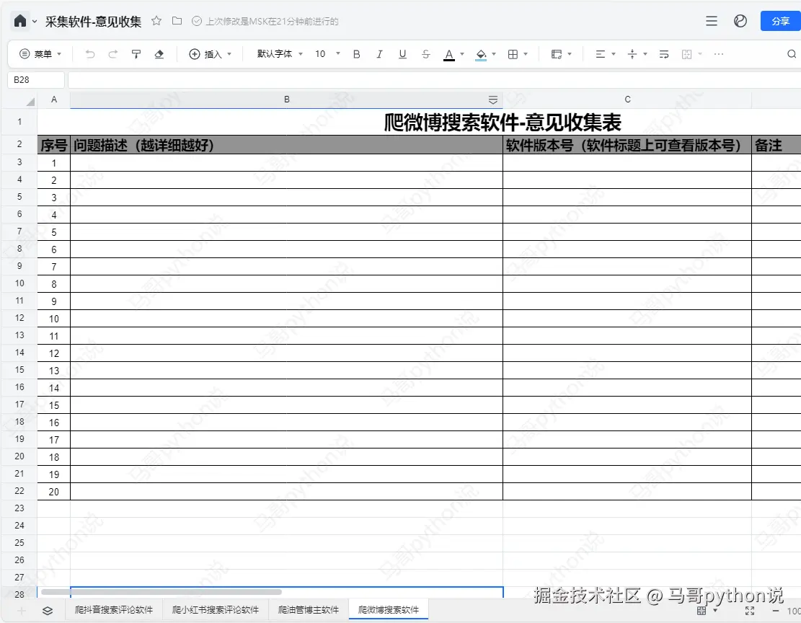
Task: Merge the selected cells
Action: pyautogui.click(x=685, y=53)
